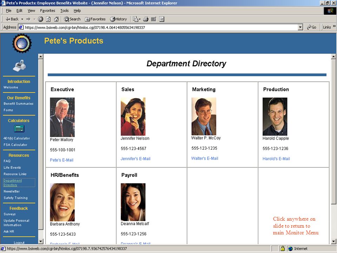The height and width of the screenshot is (253, 337).
Task: Click the Back arrow toolbar button
Action: point(12,19)
